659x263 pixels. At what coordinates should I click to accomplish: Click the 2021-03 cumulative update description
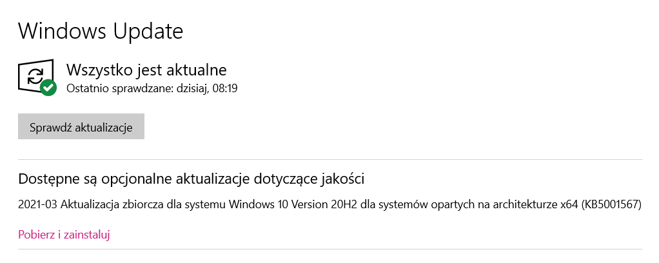pos(330,205)
